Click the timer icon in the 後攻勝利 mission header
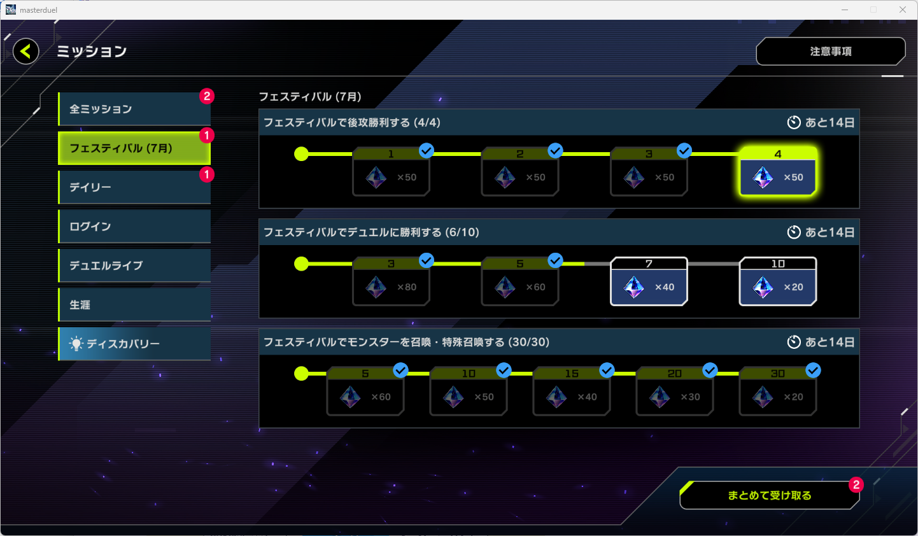The width and height of the screenshot is (918, 536). [794, 122]
